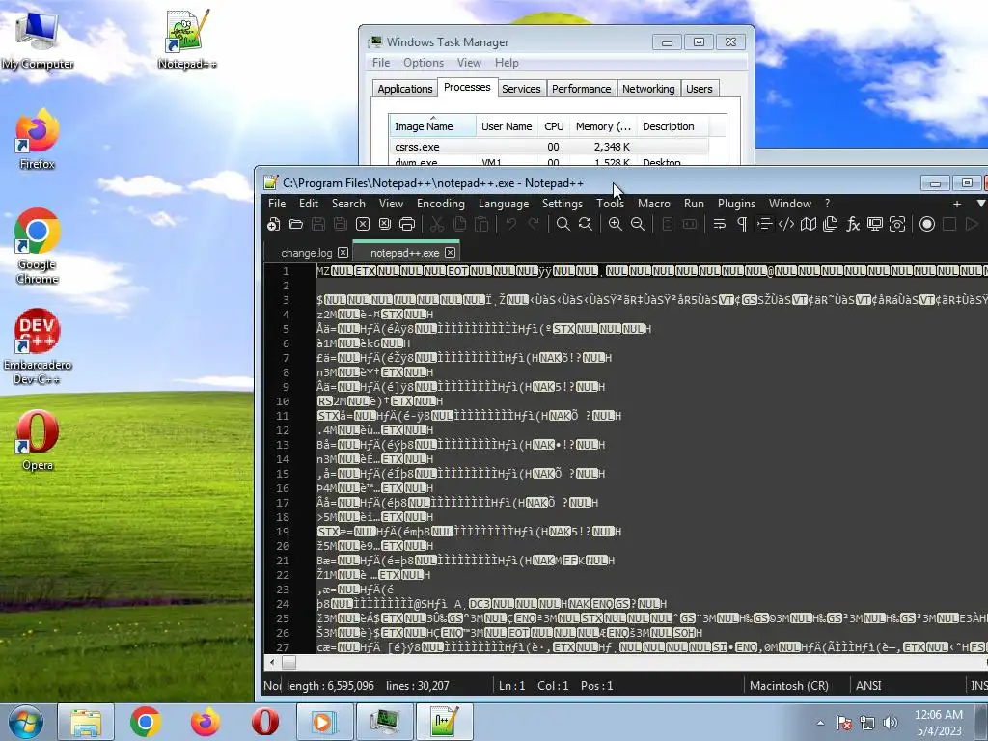This screenshot has width=988, height=741.
Task: Toggle the Indent Guide toolbar icon
Action: (x=764, y=224)
